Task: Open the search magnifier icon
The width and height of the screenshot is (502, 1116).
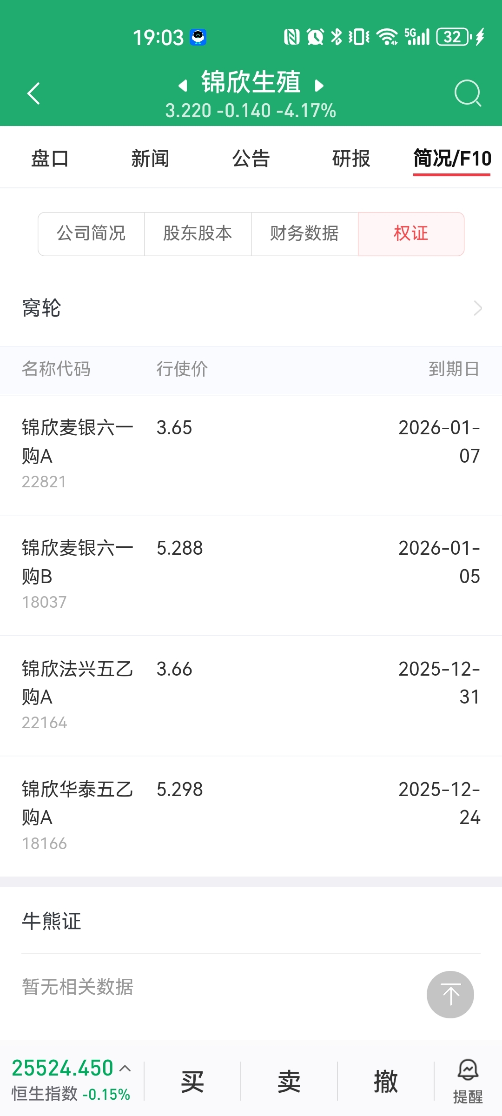Action: [x=468, y=93]
